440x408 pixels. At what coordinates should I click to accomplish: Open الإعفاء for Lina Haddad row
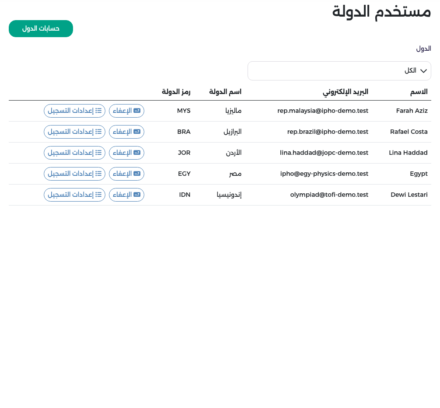[x=126, y=153]
